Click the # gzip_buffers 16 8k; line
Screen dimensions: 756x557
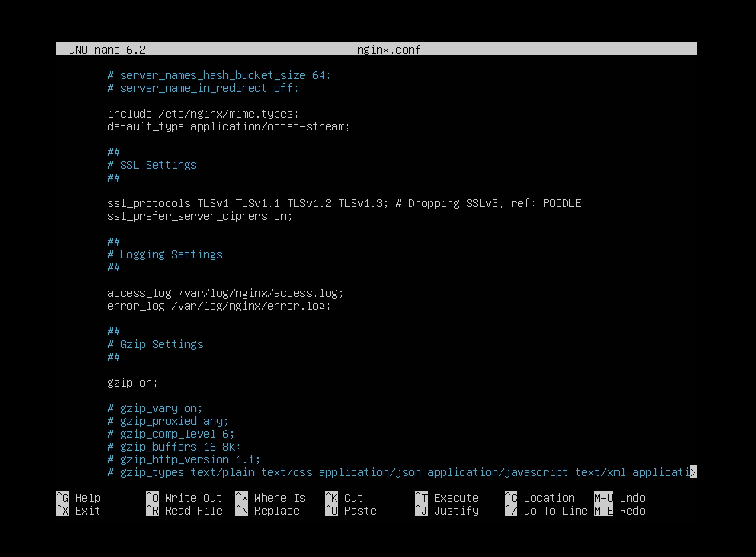[x=174, y=447]
